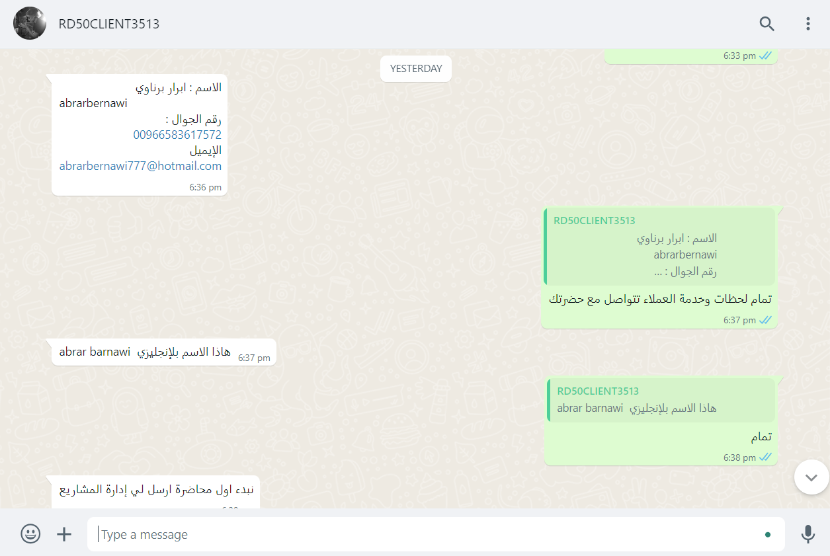Image resolution: width=830 pixels, height=556 pixels.
Task: Open the abrarbernawi777@hotmail.com email link
Action: click(x=140, y=166)
